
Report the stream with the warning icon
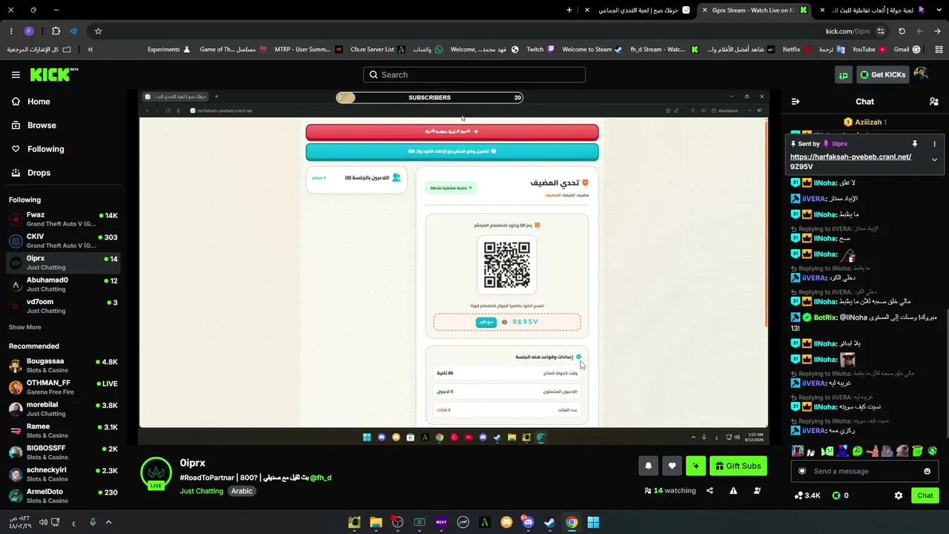pos(733,490)
